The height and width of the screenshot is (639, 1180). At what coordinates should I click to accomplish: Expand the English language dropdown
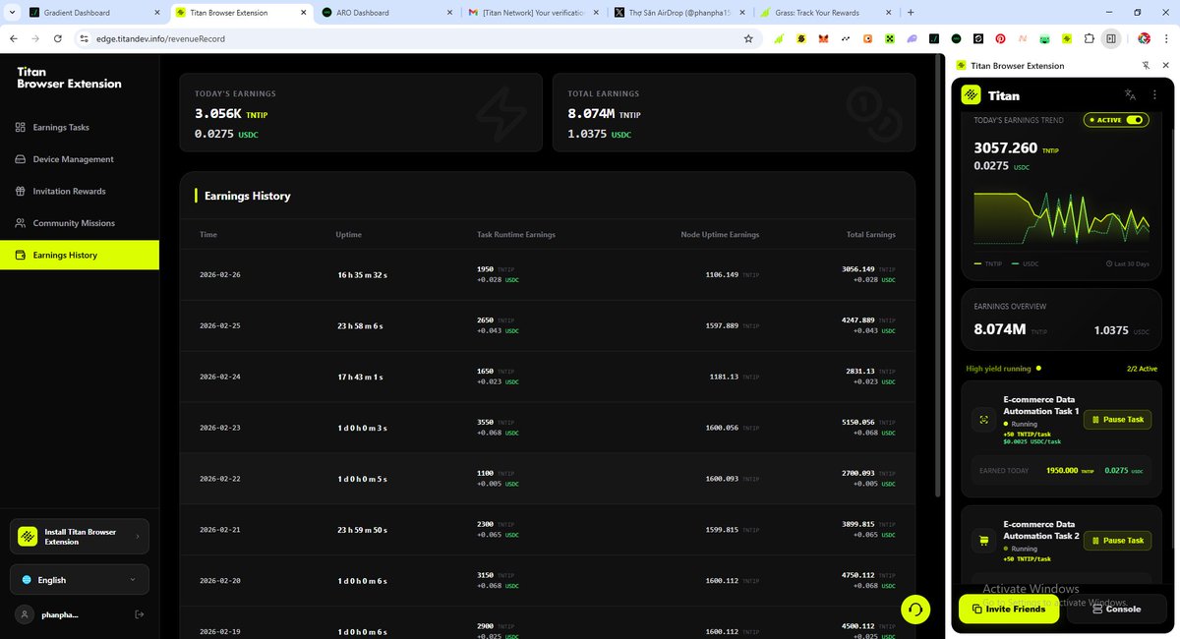[x=80, y=580]
